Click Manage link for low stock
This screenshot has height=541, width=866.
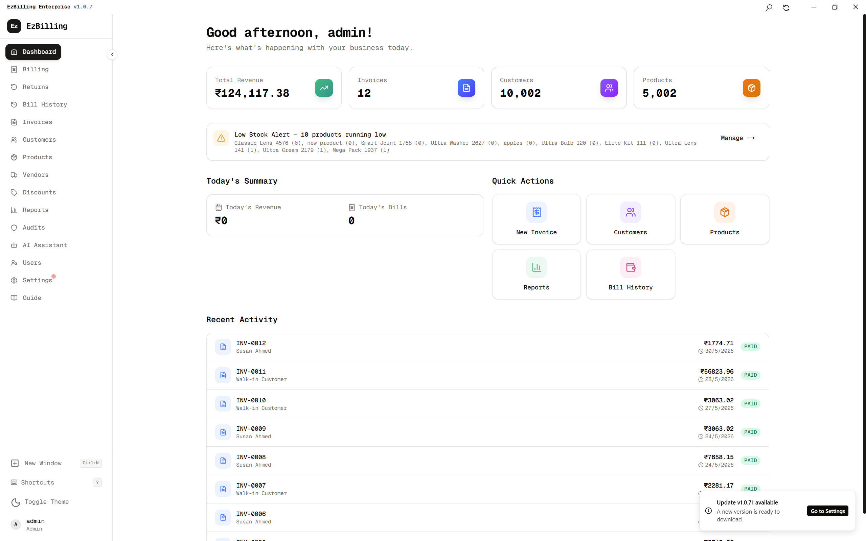(x=737, y=138)
